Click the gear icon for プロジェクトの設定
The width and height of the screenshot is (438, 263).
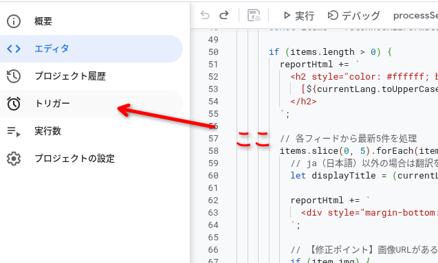point(14,159)
